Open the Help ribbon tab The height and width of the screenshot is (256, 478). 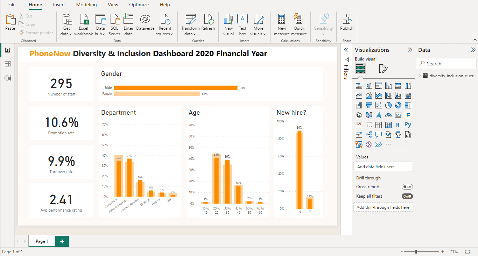pos(165,5)
